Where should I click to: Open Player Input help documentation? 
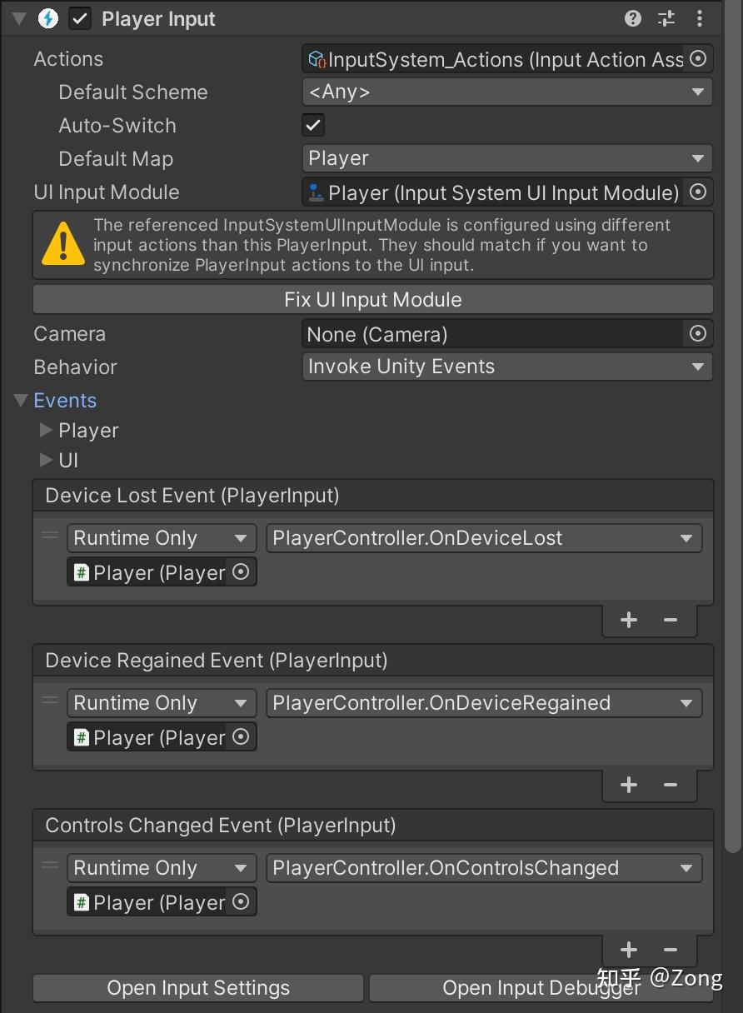click(632, 18)
